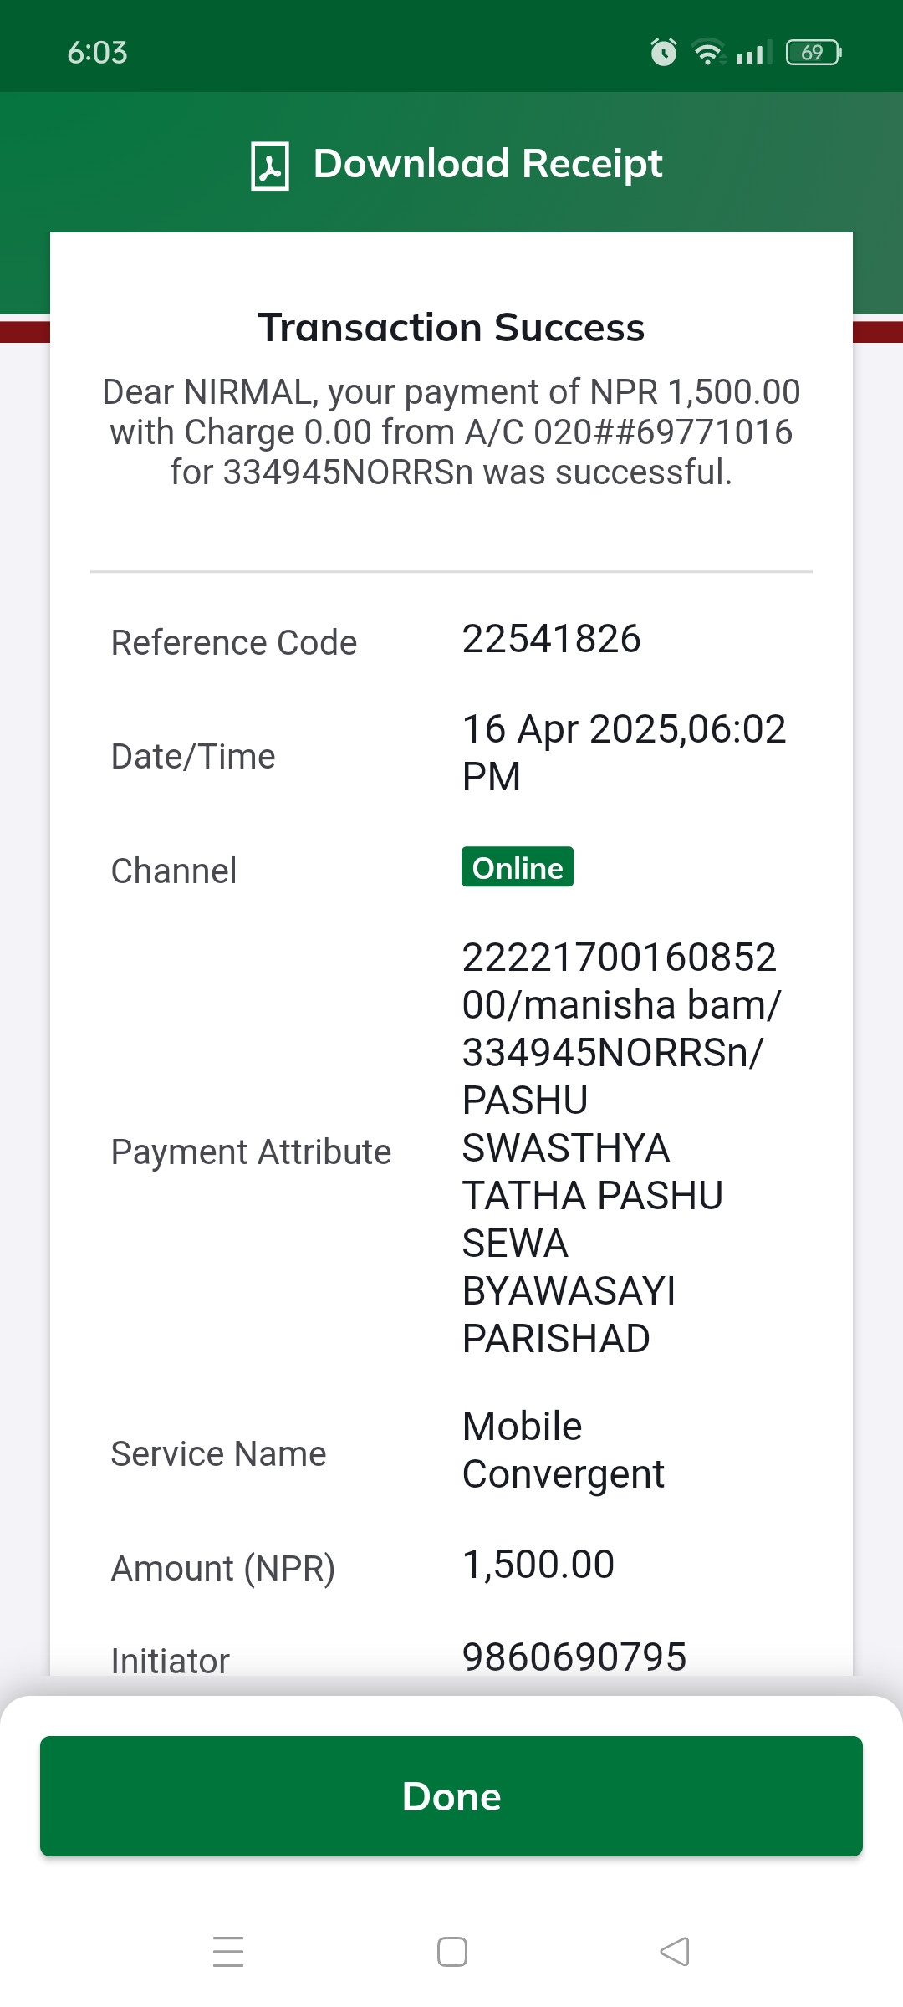Tap the Android home square icon
The width and height of the screenshot is (903, 2007).
(x=452, y=1951)
